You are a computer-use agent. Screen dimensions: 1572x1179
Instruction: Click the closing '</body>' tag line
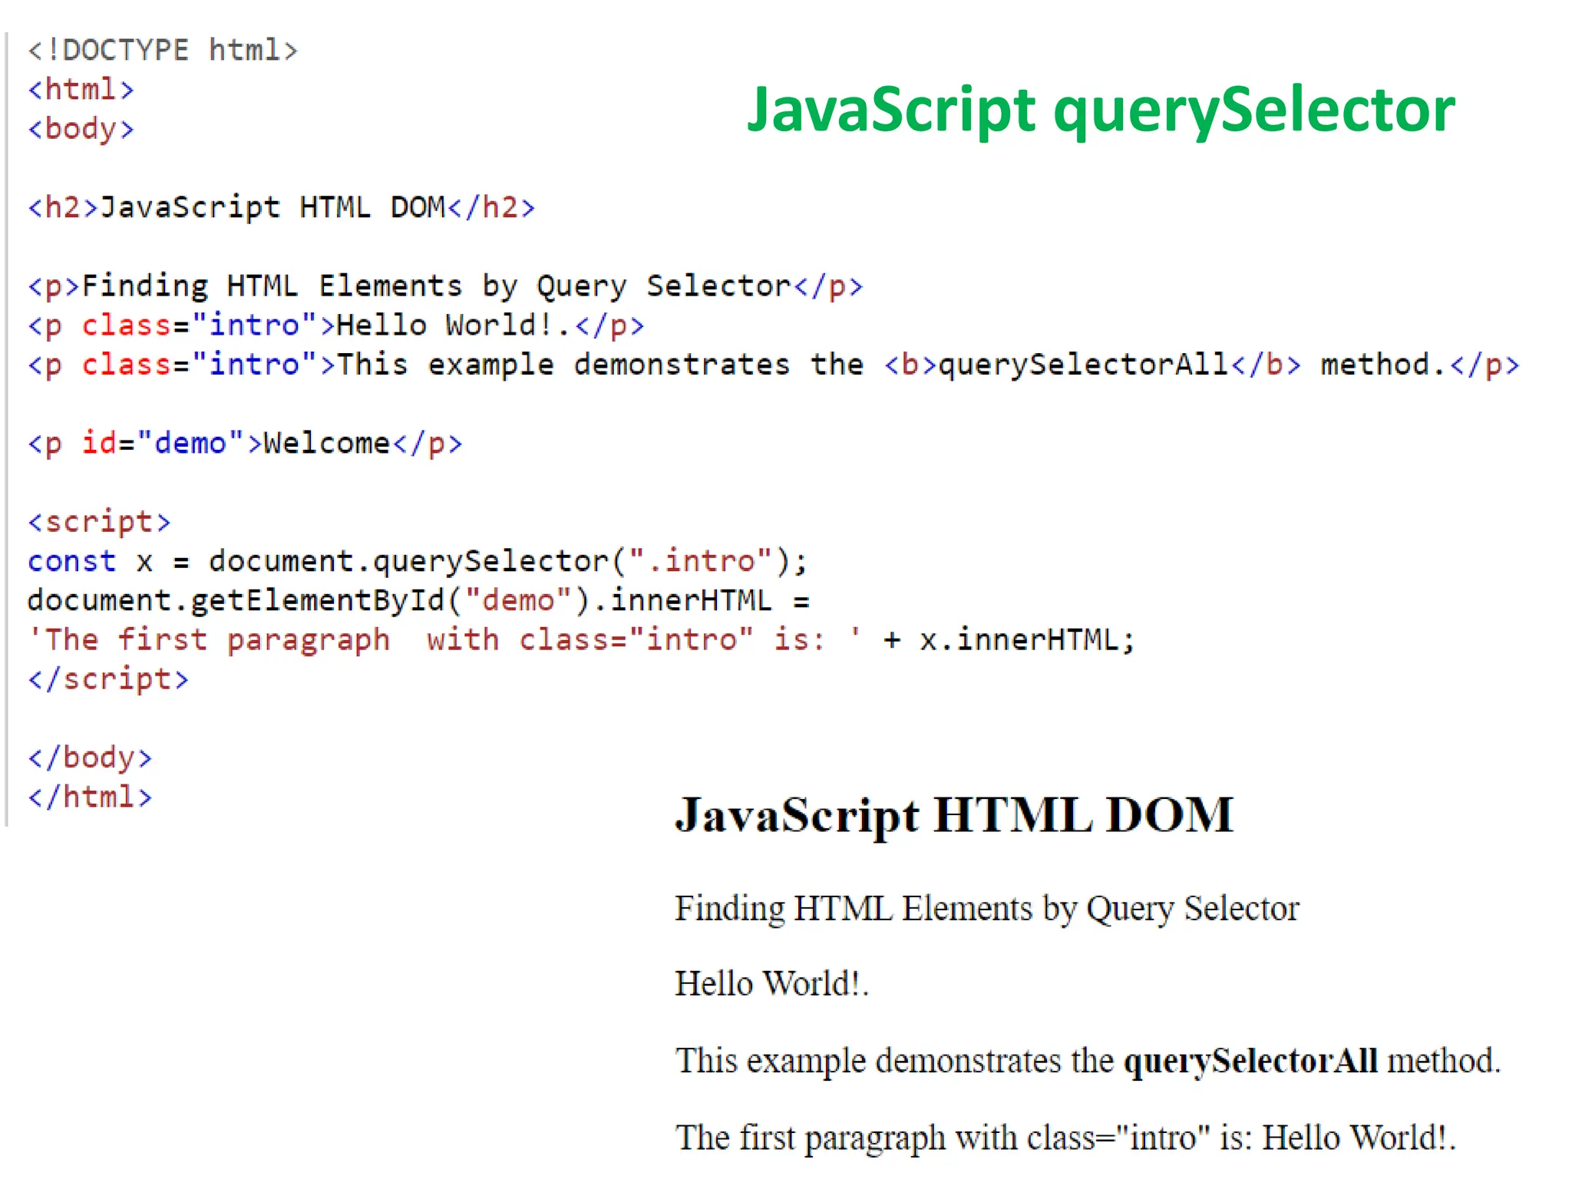pos(91,758)
